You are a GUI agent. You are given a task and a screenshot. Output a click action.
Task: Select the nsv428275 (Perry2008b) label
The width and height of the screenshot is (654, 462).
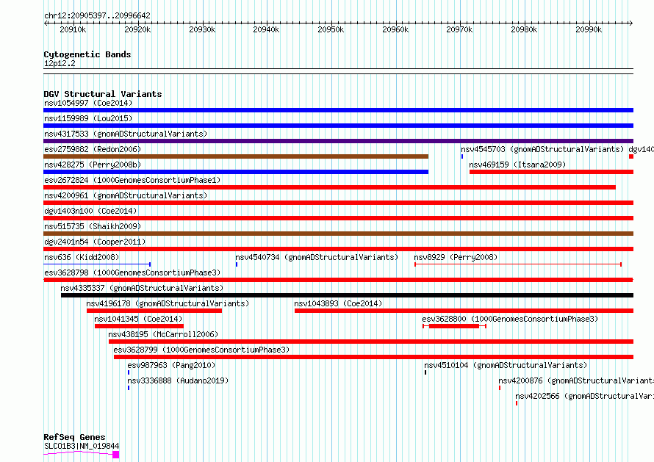click(93, 165)
